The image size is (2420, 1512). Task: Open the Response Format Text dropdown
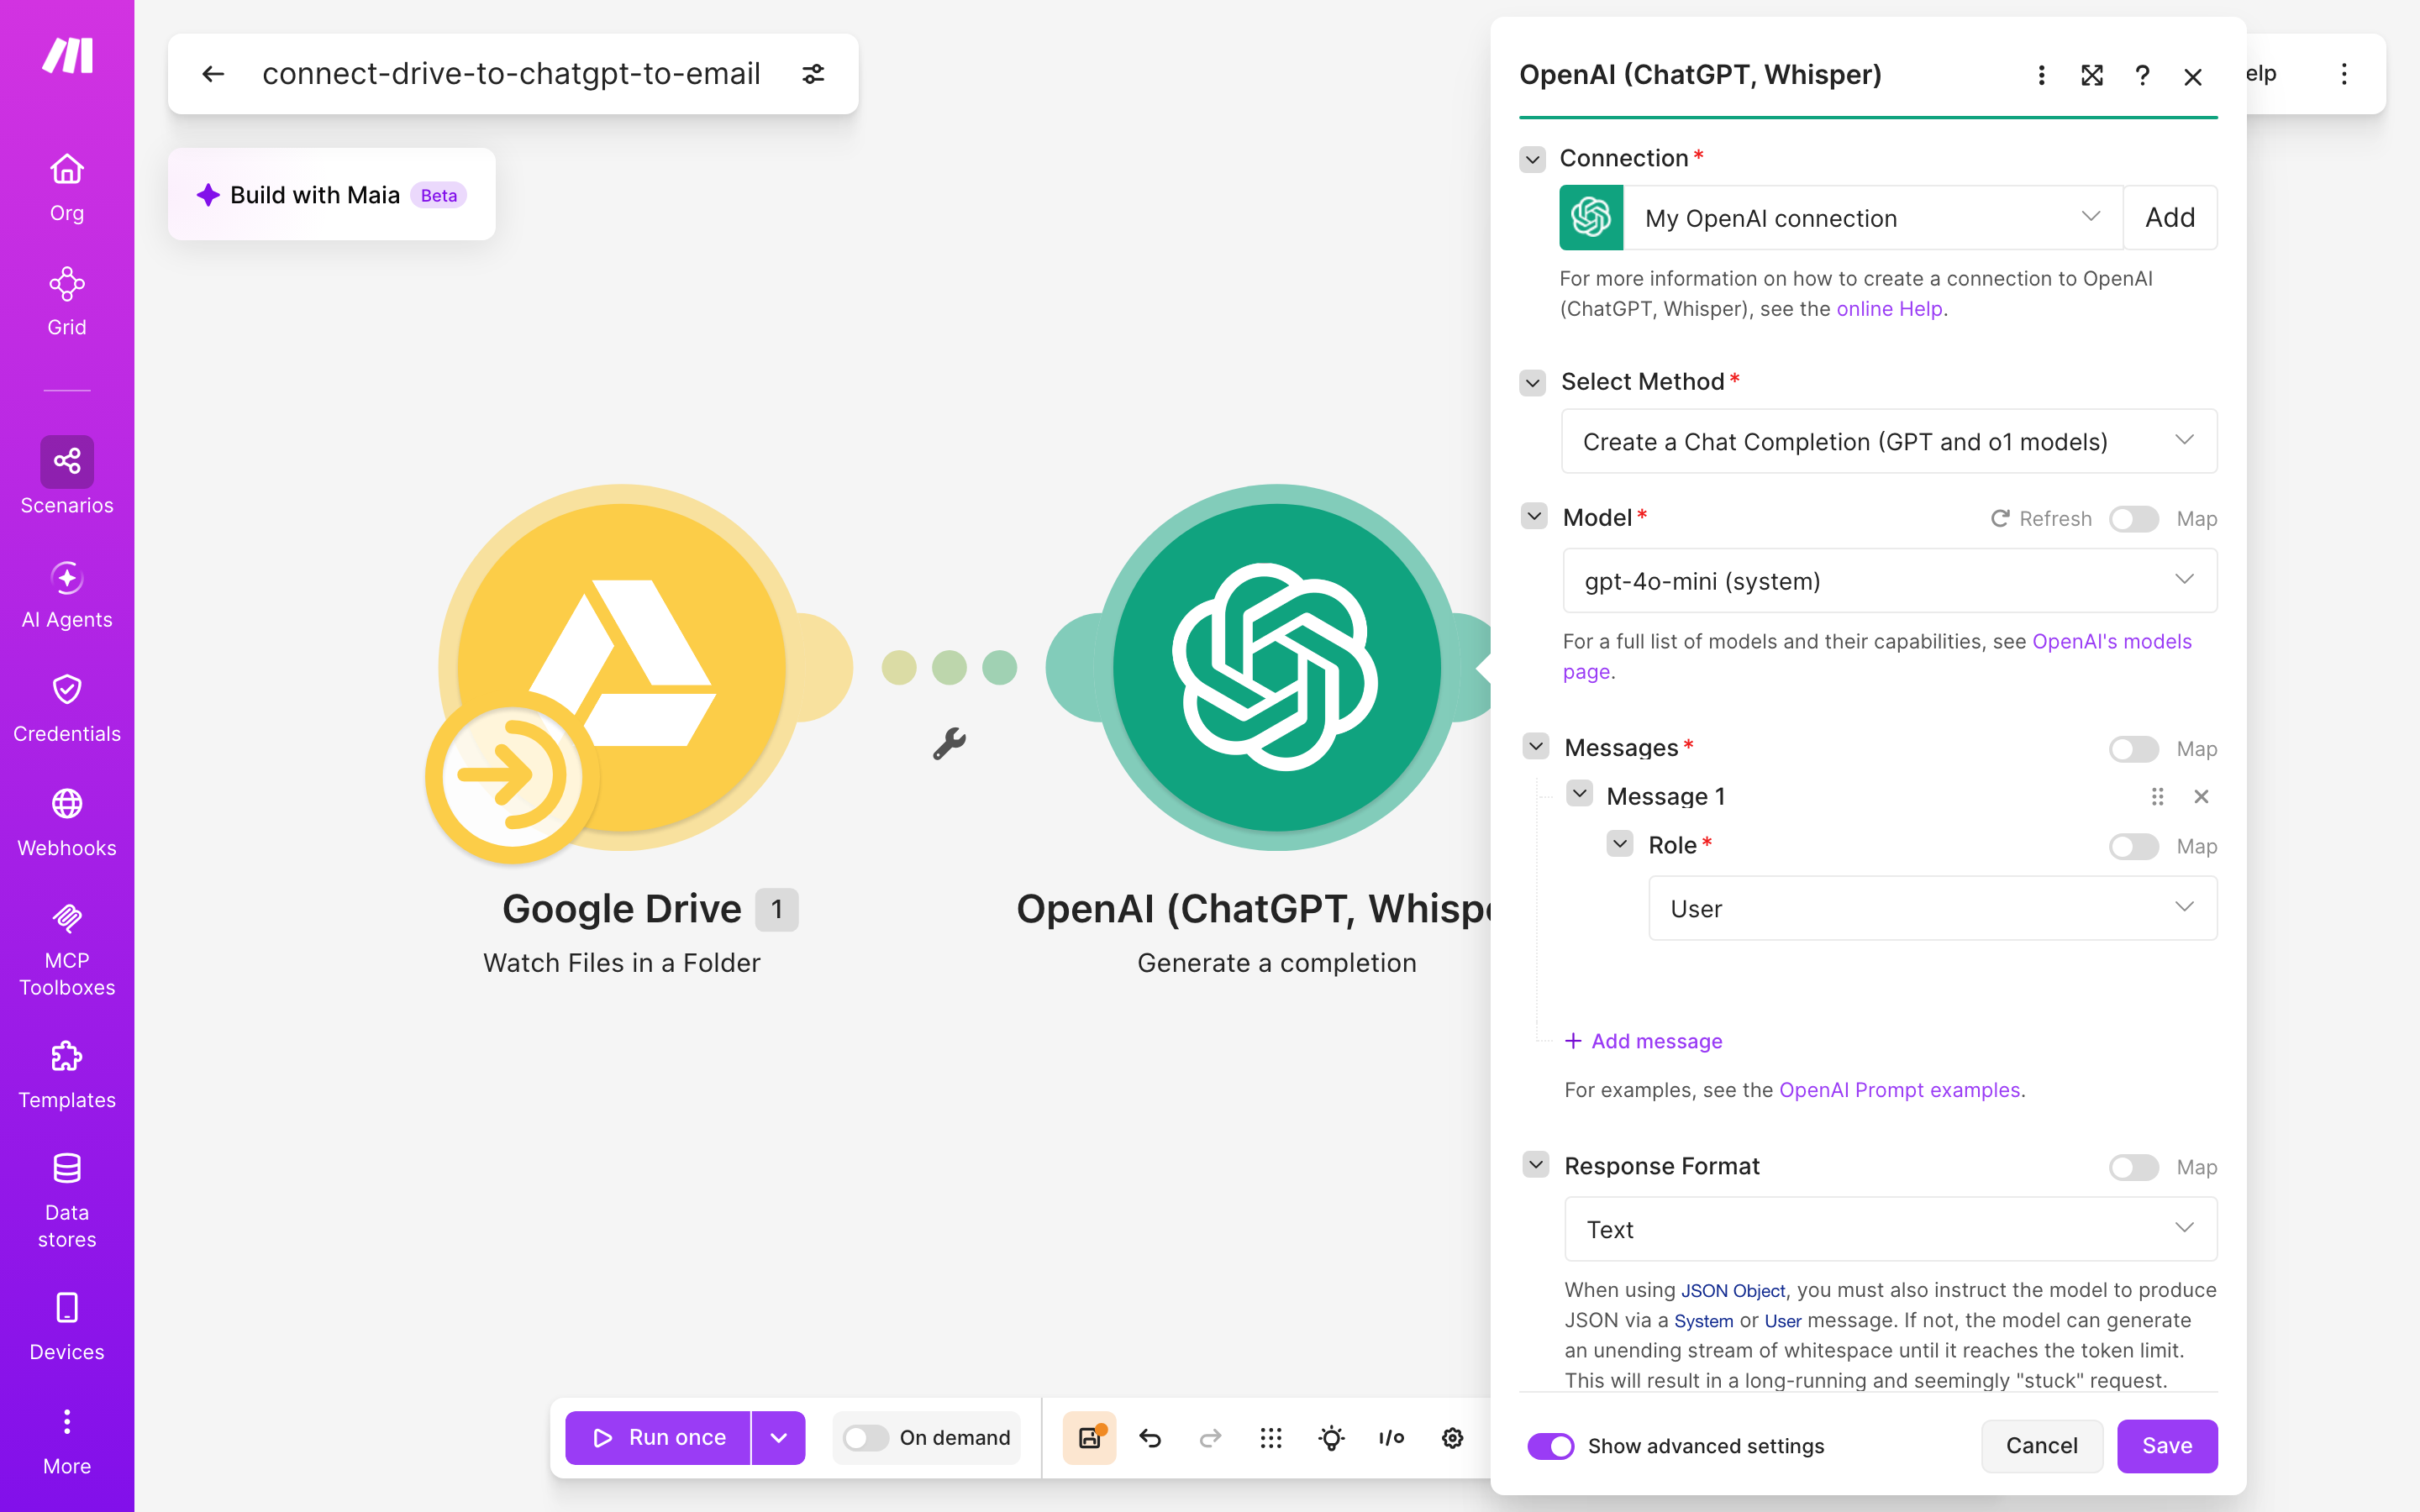click(1891, 1229)
